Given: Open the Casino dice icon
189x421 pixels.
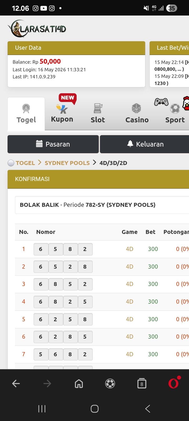Looking at the screenshot, I should [x=136, y=108].
